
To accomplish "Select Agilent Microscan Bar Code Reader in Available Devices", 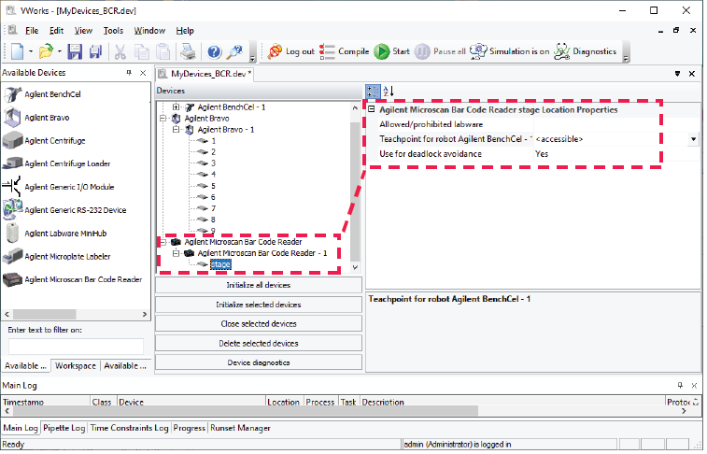I will pyautogui.click(x=73, y=280).
